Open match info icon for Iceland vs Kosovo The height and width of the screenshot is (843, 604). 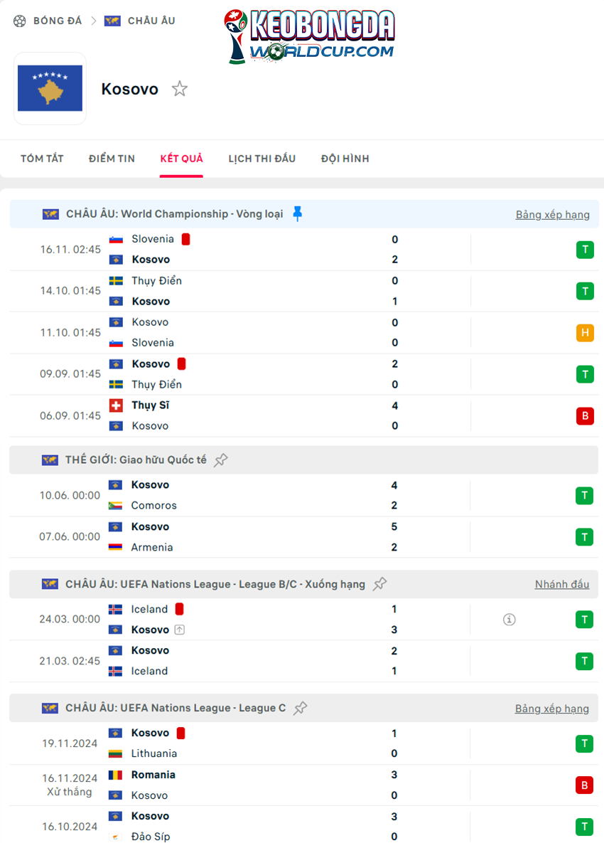point(509,620)
